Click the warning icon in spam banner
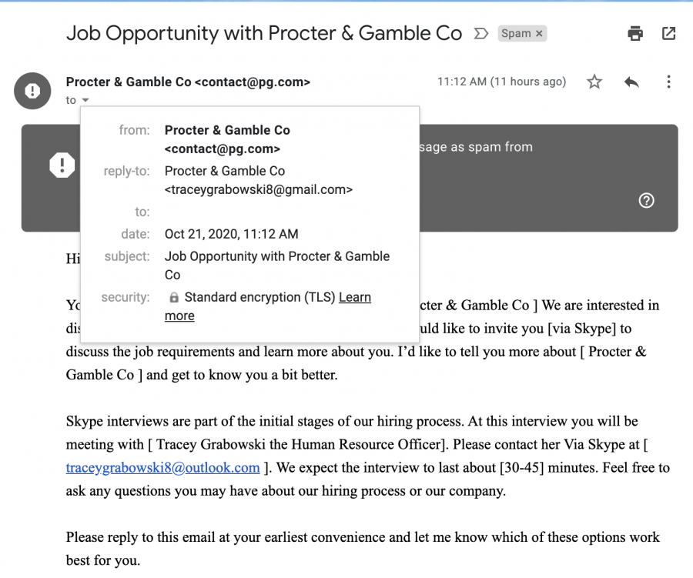The image size is (693, 578). tap(62, 165)
